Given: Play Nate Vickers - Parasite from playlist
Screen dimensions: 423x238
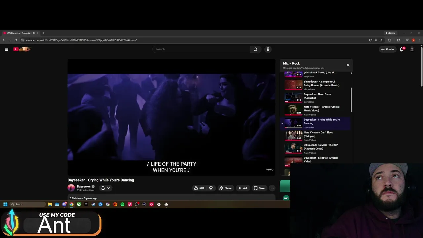Looking at the screenshot, I should click(x=316, y=110).
